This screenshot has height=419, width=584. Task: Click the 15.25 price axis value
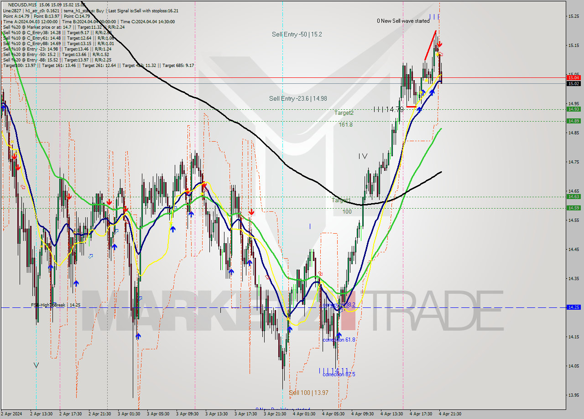(x=574, y=16)
